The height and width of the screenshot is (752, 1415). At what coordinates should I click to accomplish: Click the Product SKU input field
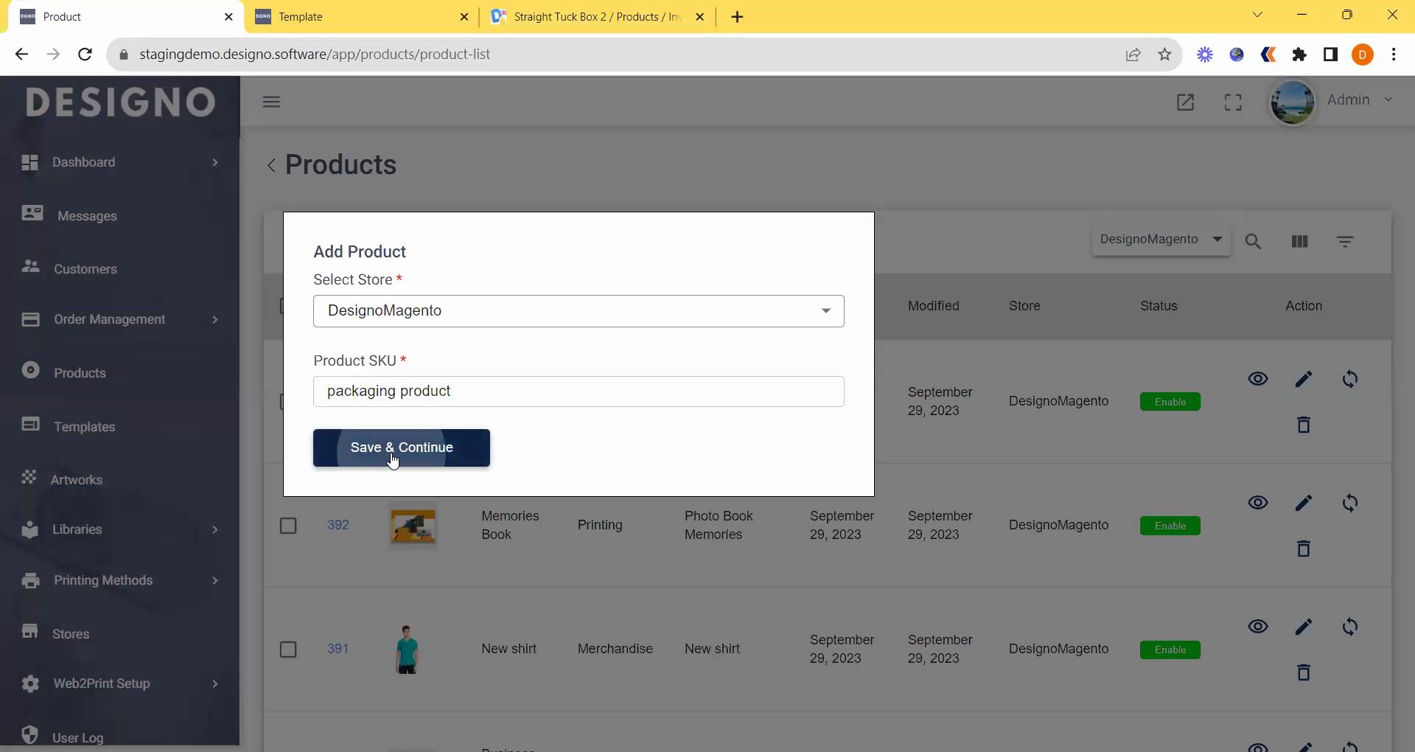coord(579,391)
